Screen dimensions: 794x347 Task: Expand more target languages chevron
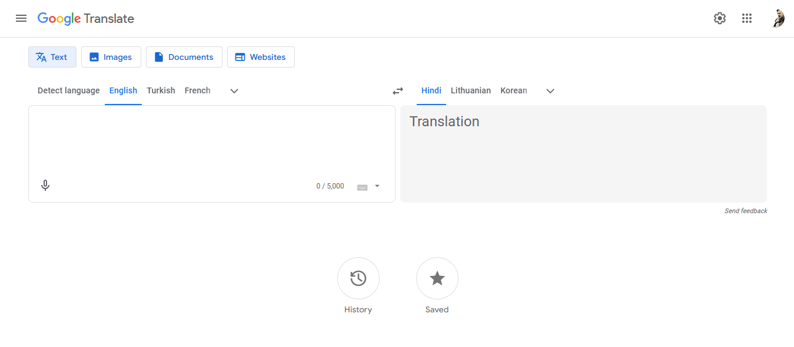(550, 91)
